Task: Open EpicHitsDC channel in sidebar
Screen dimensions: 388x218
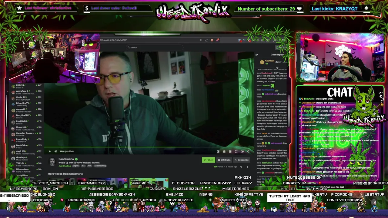Action: [26, 122]
